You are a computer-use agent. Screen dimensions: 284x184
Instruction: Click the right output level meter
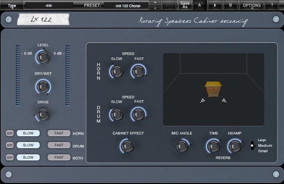(67, 75)
